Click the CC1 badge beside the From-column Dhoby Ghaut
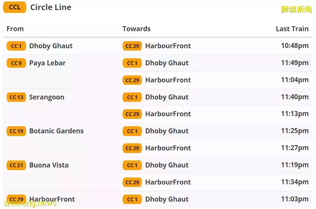Screen dimensions: 316x209 pyautogui.click(x=16, y=46)
